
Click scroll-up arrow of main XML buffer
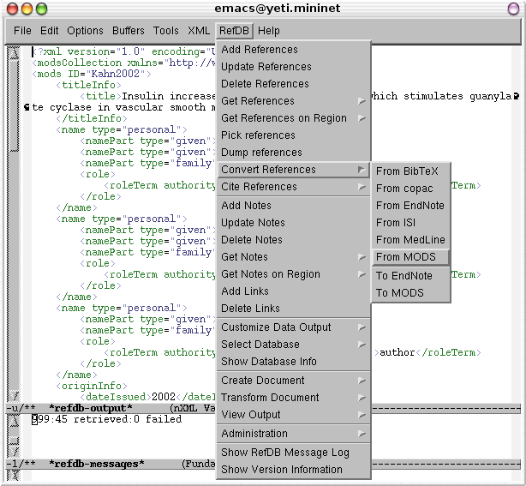(14, 52)
